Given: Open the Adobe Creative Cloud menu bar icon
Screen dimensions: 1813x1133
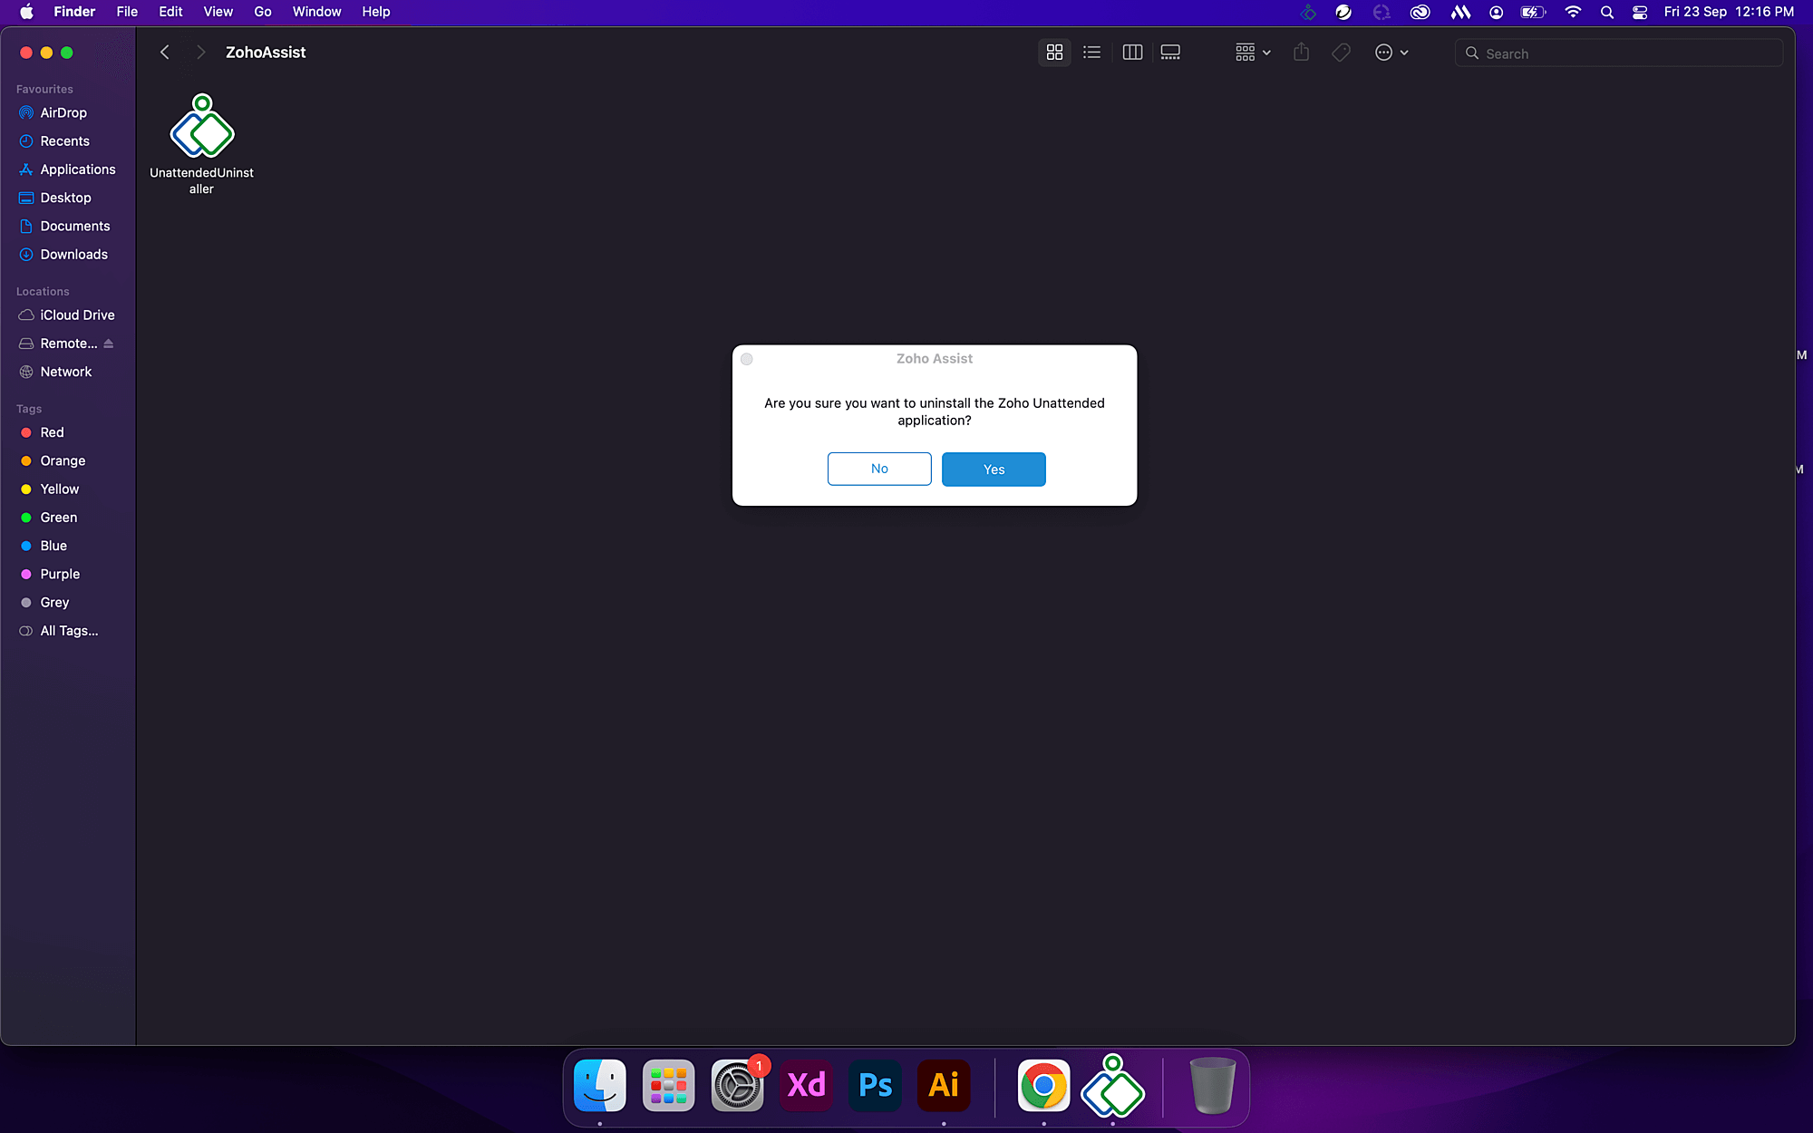Looking at the screenshot, I should coord(1420,12).
